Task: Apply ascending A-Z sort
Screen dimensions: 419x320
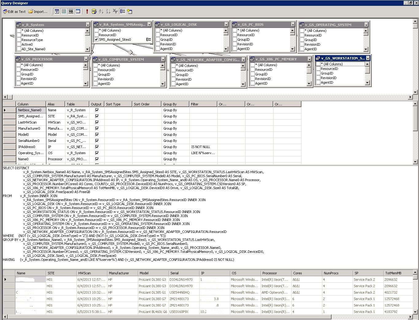Action: (101, 11)
